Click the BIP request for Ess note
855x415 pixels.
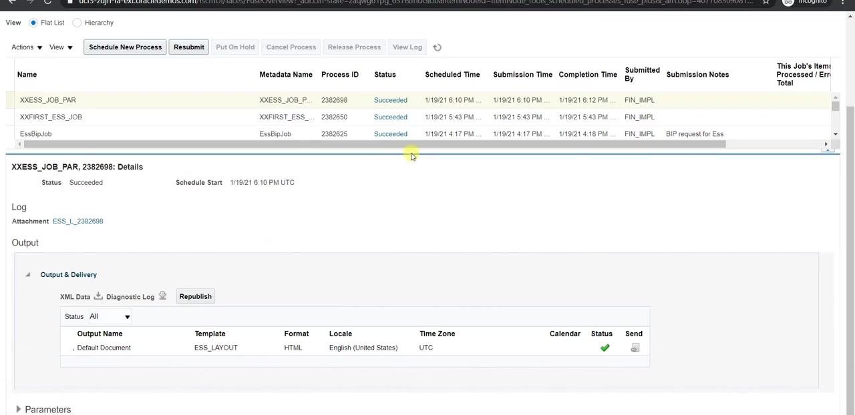pos(695,134)
